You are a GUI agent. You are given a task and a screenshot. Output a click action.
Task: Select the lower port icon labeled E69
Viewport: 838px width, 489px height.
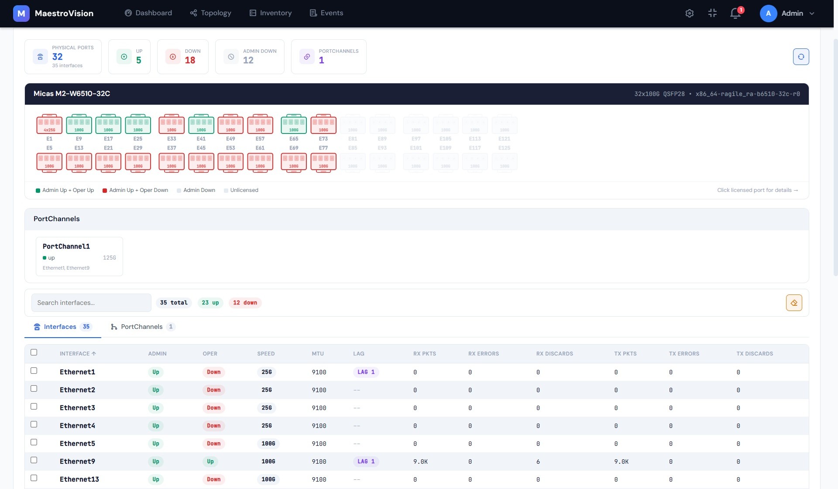(x=294, y=163)
